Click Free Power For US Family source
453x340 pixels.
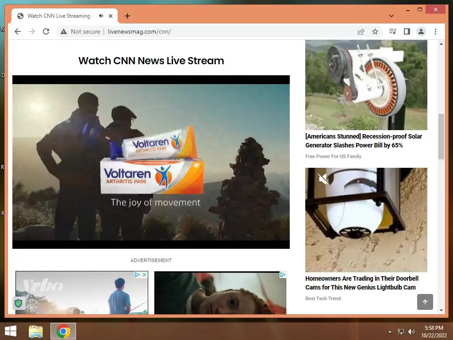click(x=334, y=156)
